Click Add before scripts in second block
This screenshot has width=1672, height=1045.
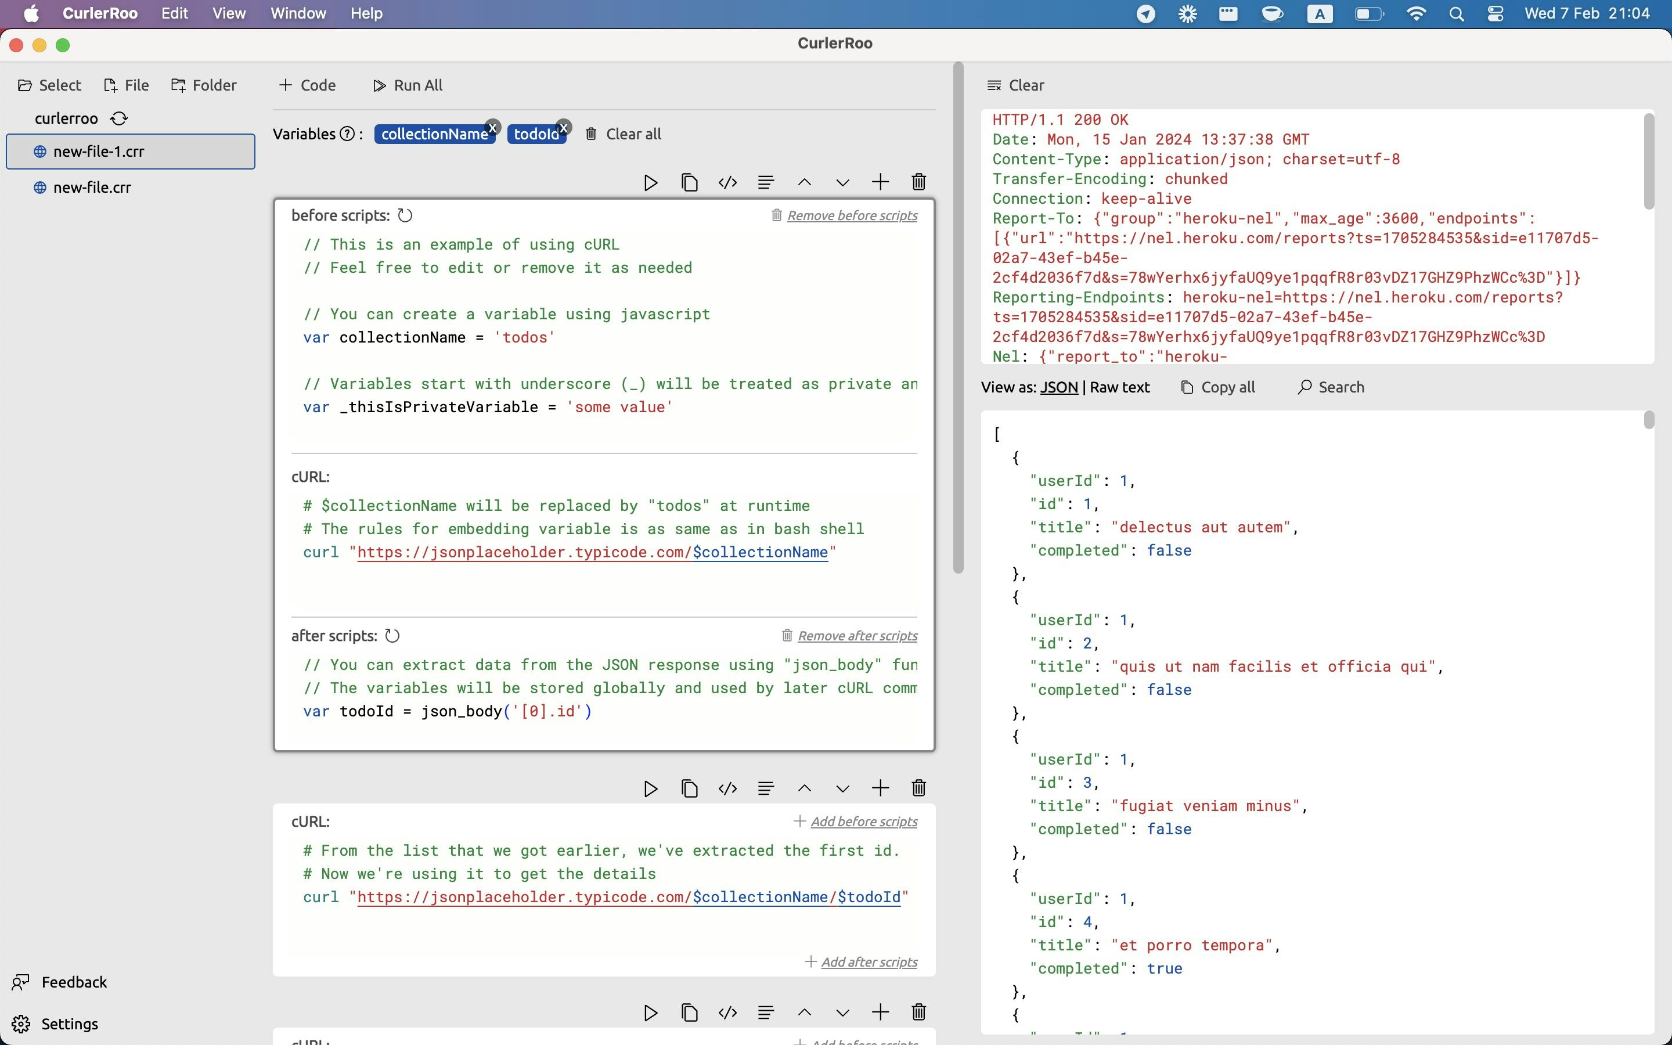click(855, 821)
